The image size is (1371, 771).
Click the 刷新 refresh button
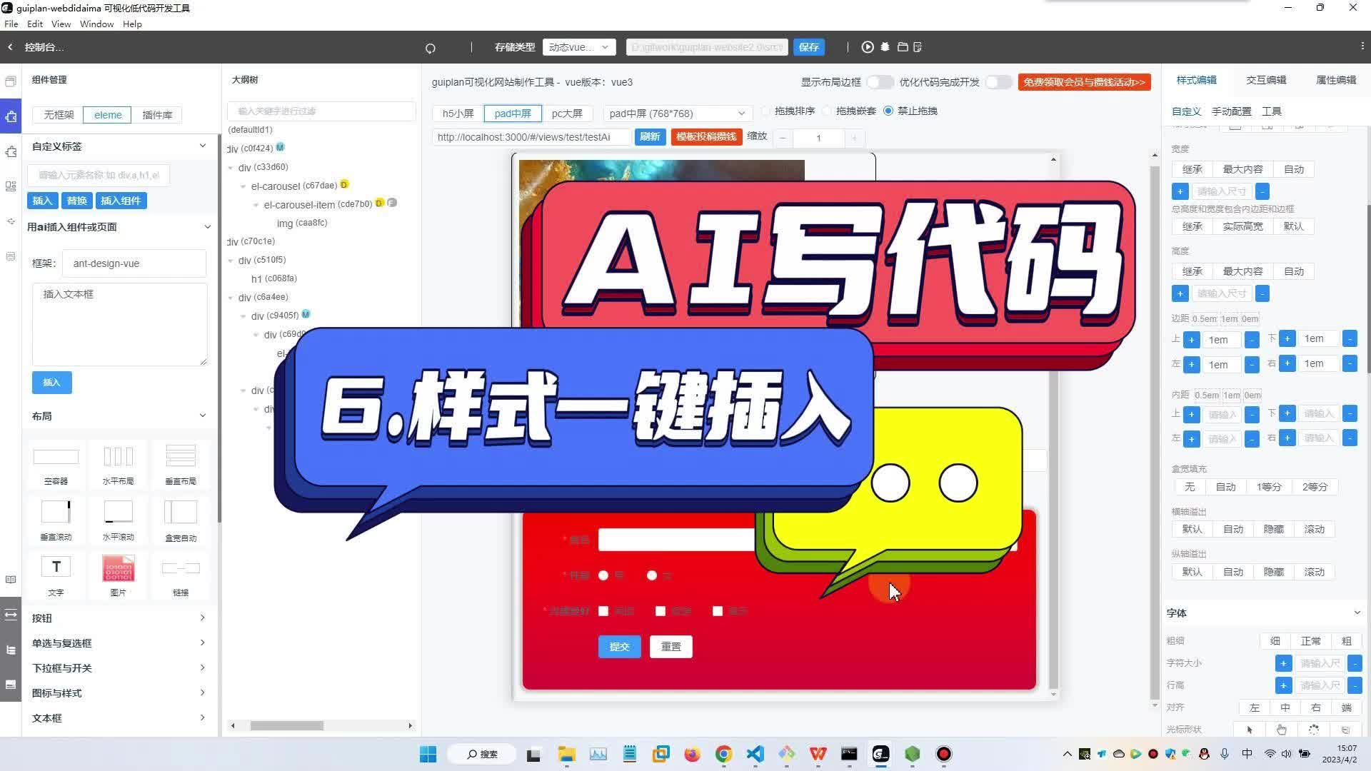pyautogui.click(x=650, y=136)
